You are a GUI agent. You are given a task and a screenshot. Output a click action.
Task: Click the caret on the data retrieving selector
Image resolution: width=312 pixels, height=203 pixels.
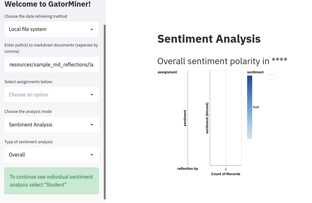click(92, 29)
